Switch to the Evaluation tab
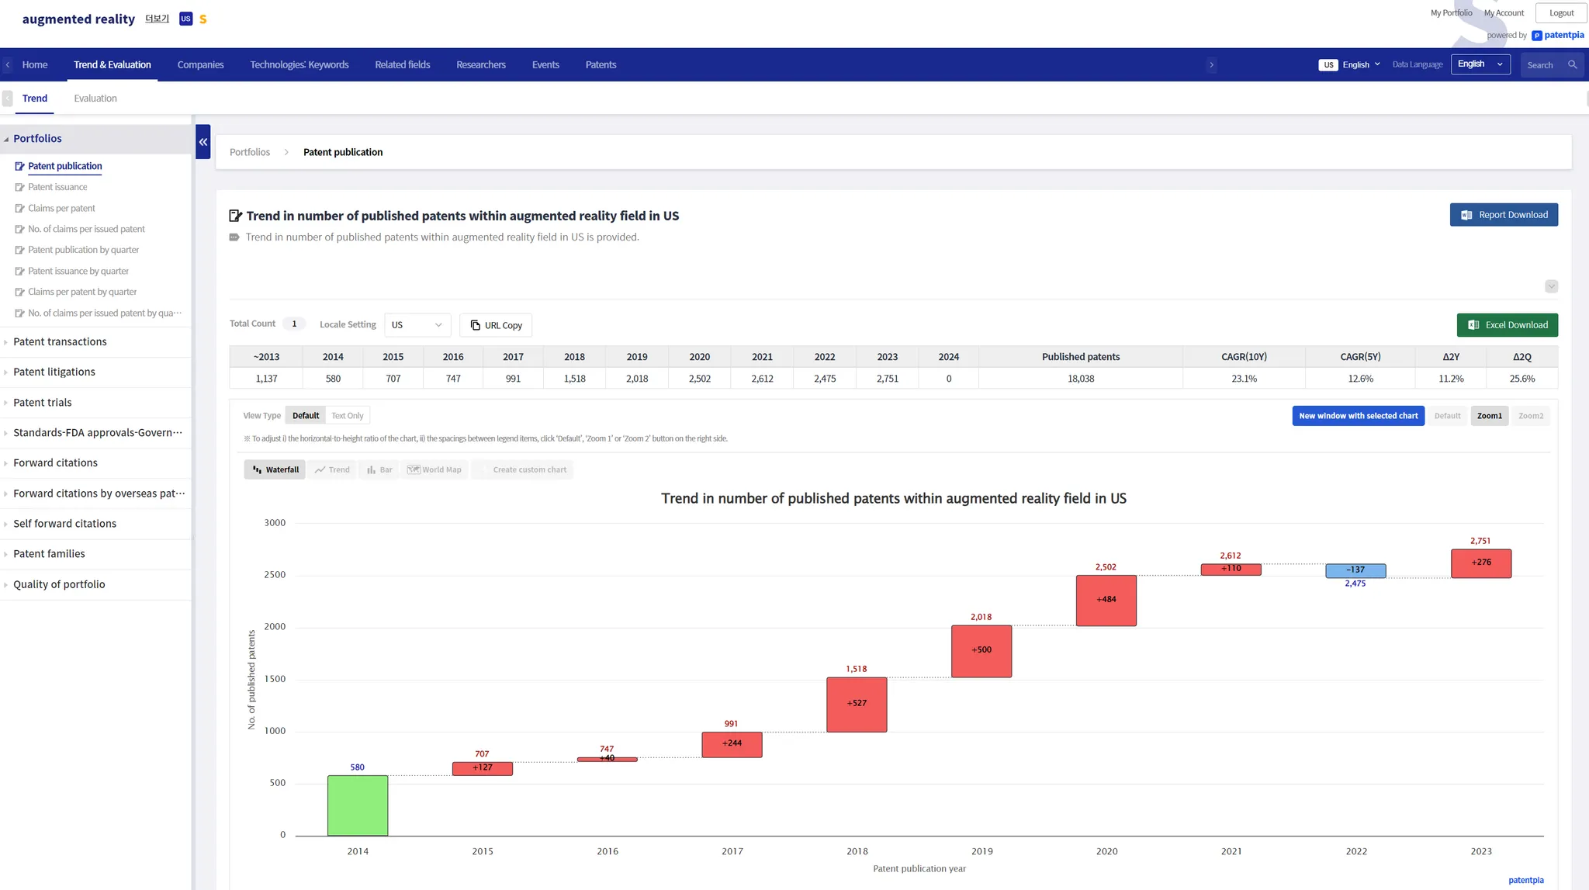This screenshot has width=1589, height=890. [95, 99]
